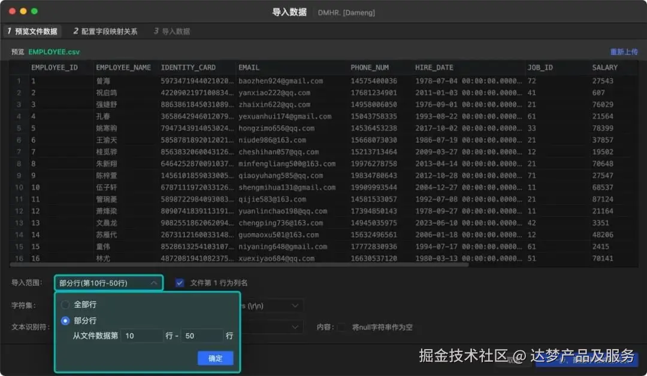
Task: Select the 全部行 radio option
Action: [x=65, y=305]
